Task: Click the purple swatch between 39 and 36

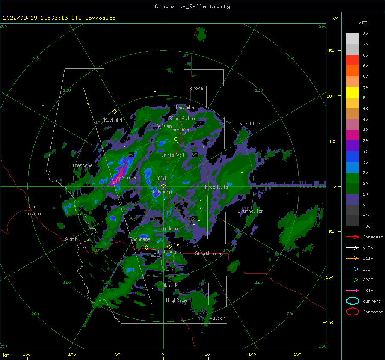Action: point(352,146)
